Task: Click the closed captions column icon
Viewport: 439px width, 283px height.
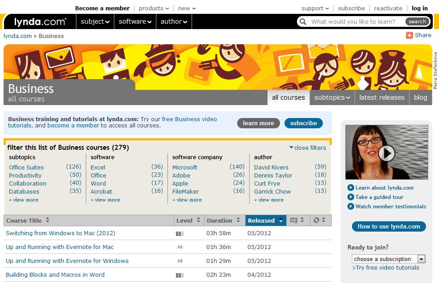Action: pyautogui.click(x=293, y=220)
